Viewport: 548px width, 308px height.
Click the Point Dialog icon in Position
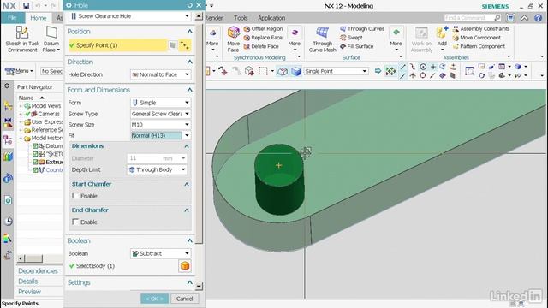pos(185,45)
